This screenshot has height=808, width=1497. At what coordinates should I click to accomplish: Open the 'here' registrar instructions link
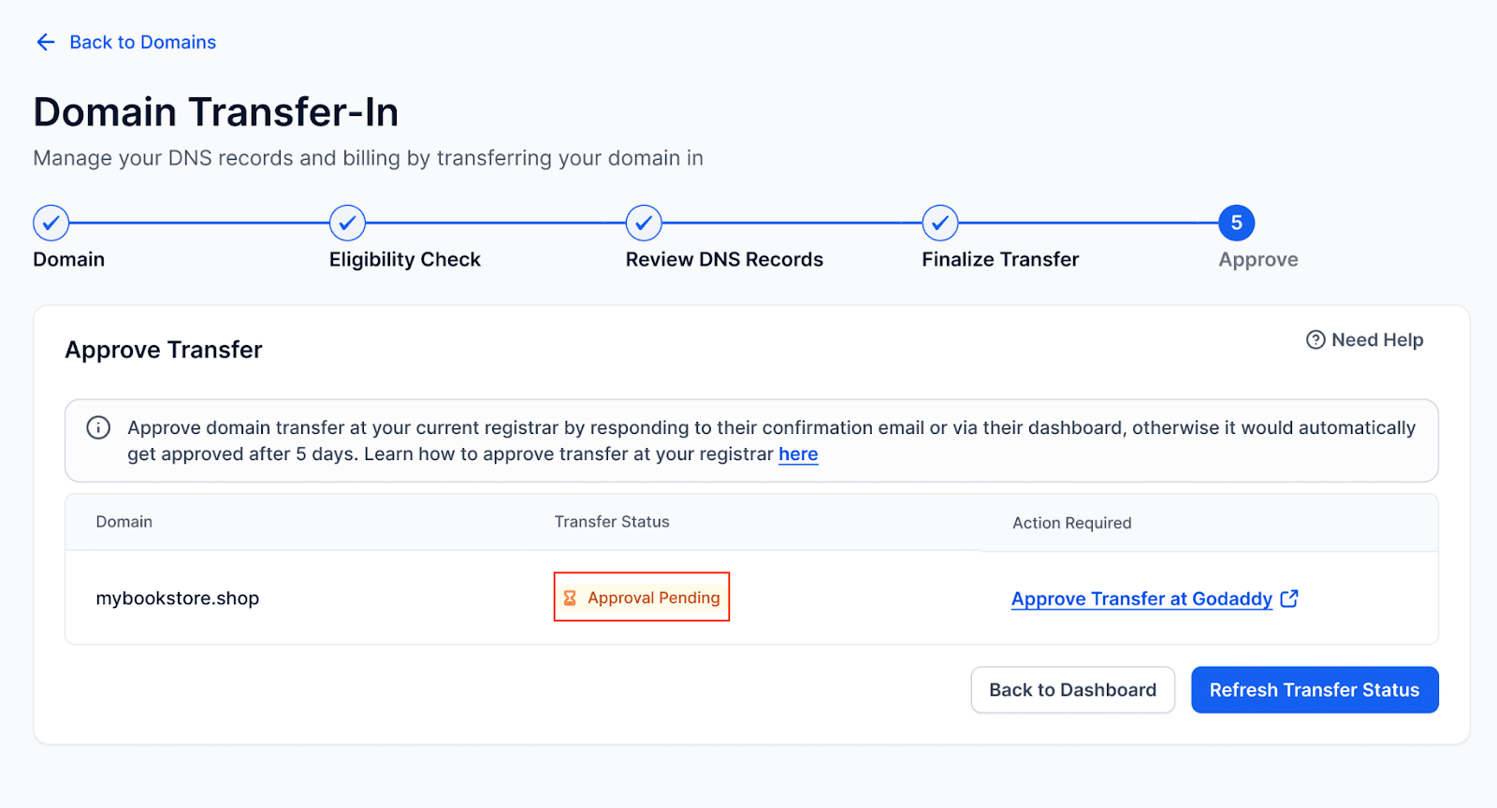tap(798, 454)
